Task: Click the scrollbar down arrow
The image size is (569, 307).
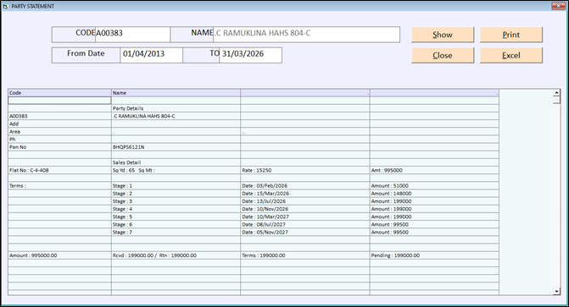Action: point(556,291)
